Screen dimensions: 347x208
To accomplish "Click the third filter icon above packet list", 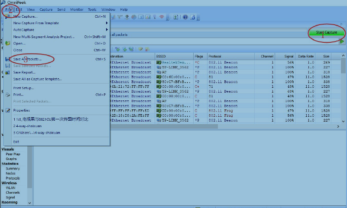I will click(x=131, y=49).
